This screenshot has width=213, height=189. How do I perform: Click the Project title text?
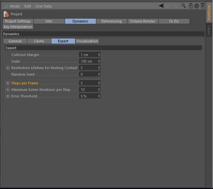(16, 14)
